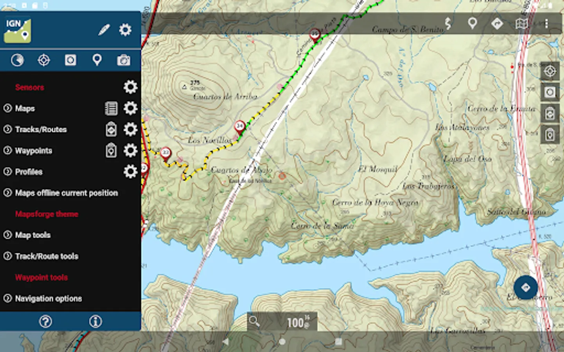Open the Maps list icon
This screenshot has height=352, width=564.
click(111, 108)
